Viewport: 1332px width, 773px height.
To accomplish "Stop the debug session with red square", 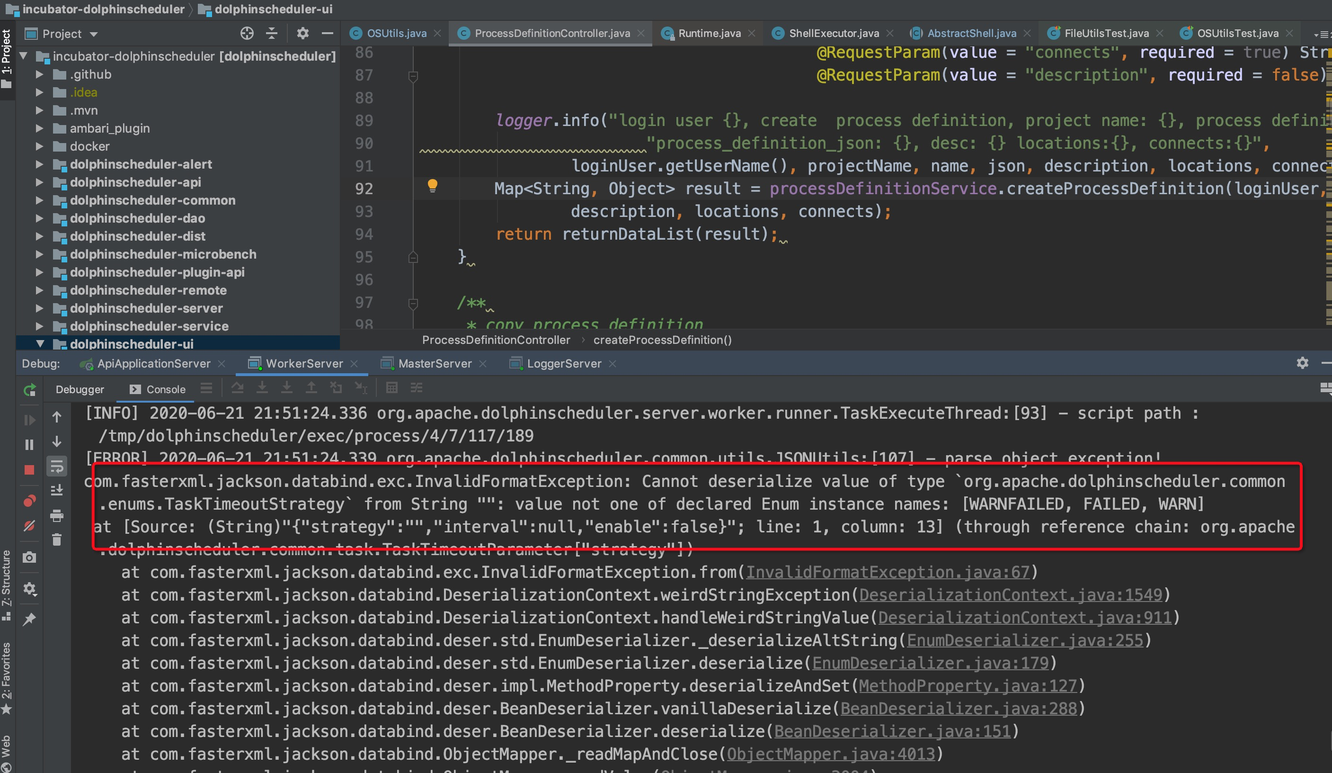I will tap(30, 470).
